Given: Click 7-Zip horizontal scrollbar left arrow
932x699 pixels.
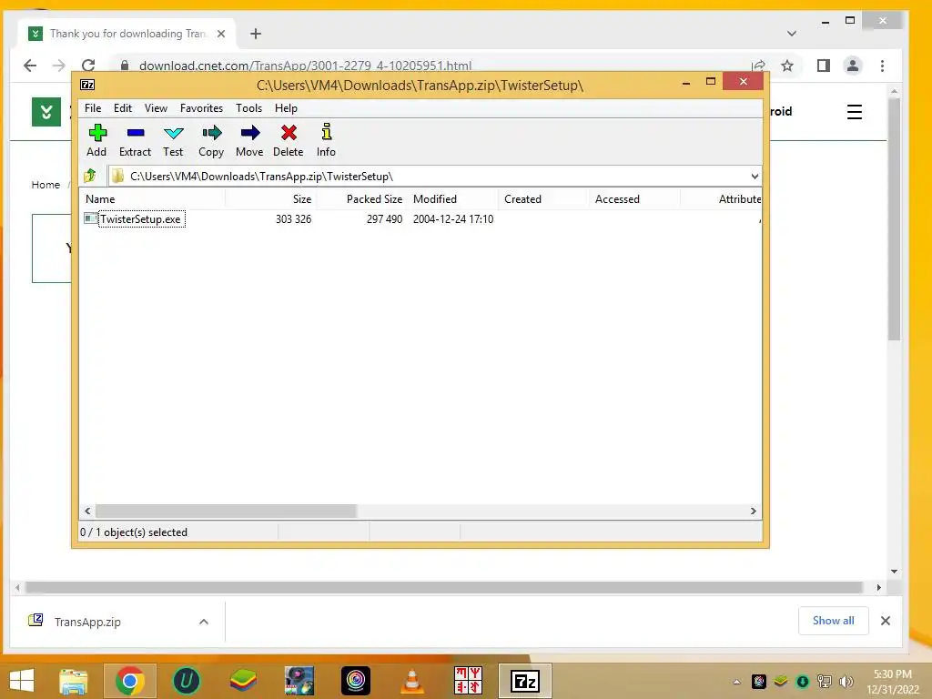Looking at the screenshot, I should [x=87, y=512].
